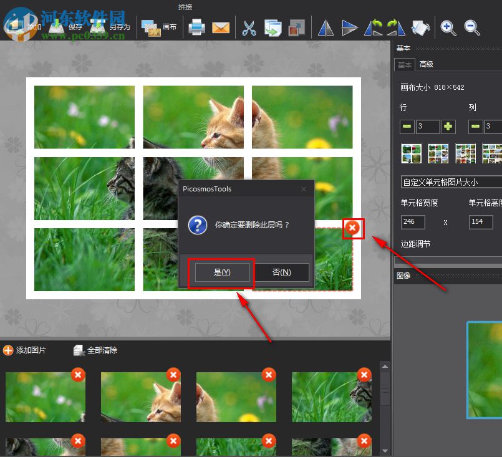Increase row count with green plus
The image size is (502, 457).
448,127
